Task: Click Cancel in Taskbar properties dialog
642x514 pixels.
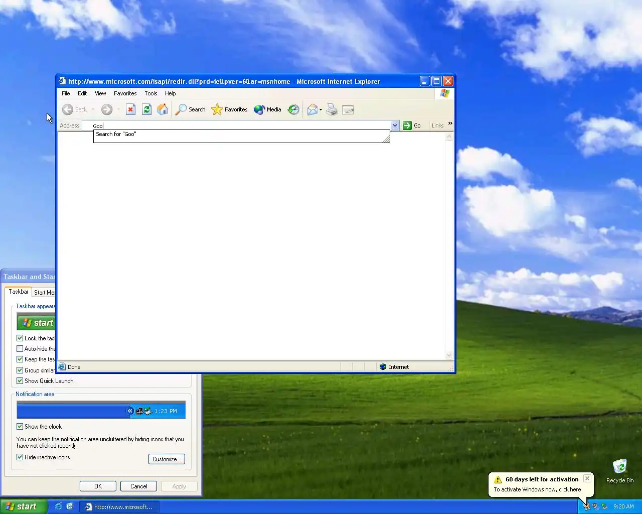Action: point(138,486)
